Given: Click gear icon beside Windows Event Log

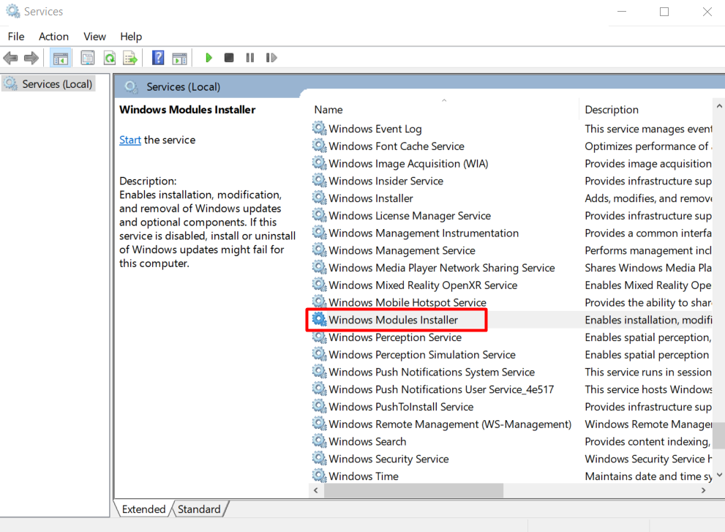Looking at the screenshot, I should (x=319, y=128).
